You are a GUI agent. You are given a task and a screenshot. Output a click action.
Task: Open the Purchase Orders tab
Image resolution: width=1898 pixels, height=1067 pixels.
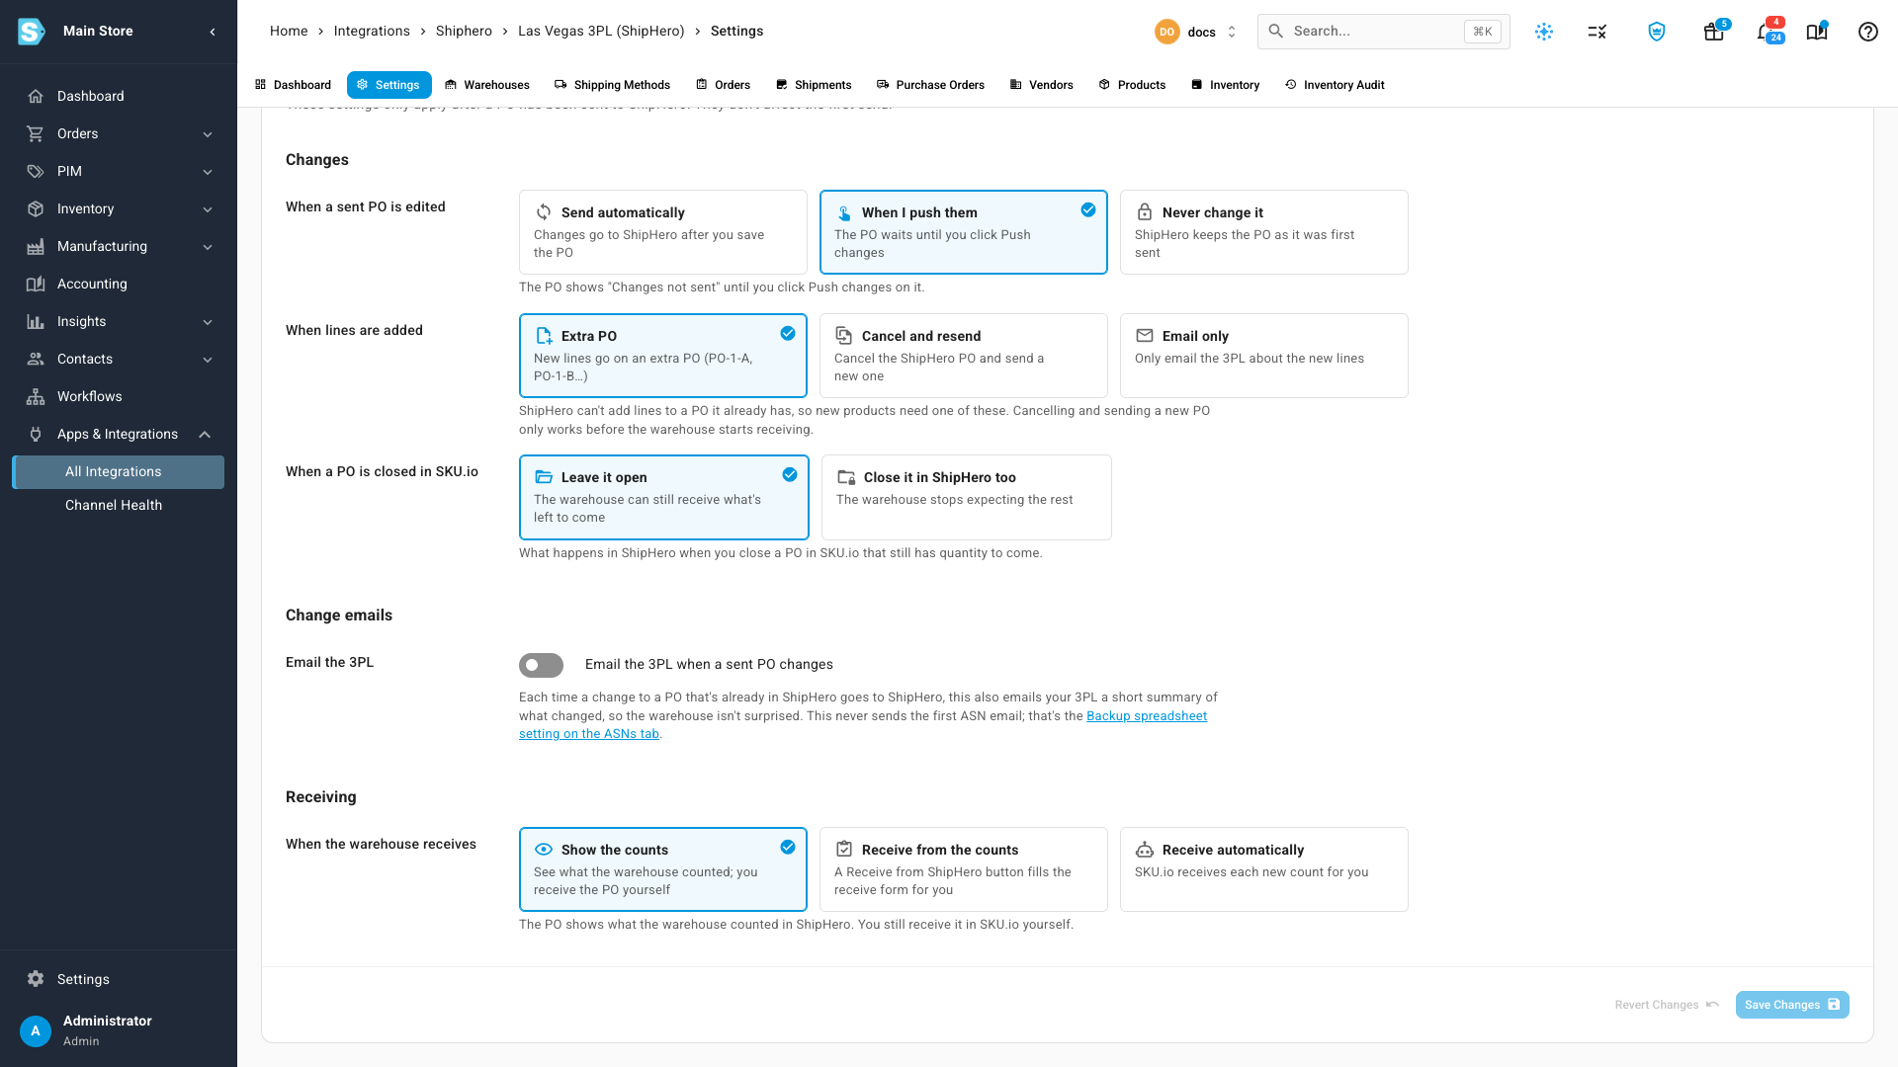coord(930,85)
